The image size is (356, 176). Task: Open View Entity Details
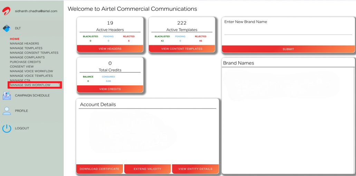tap(195, 169)
